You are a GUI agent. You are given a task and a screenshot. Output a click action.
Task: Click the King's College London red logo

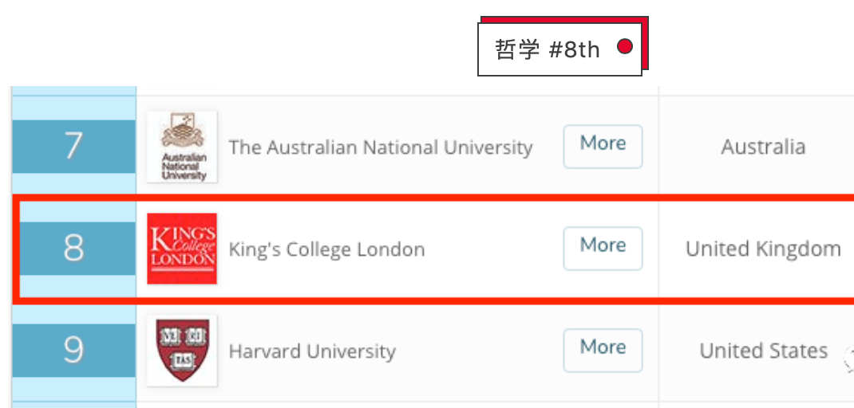click(182, 249)
